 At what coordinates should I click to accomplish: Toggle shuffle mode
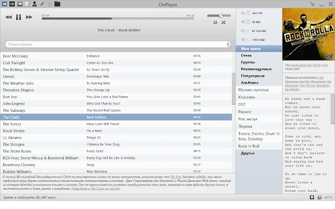(224, 22)
